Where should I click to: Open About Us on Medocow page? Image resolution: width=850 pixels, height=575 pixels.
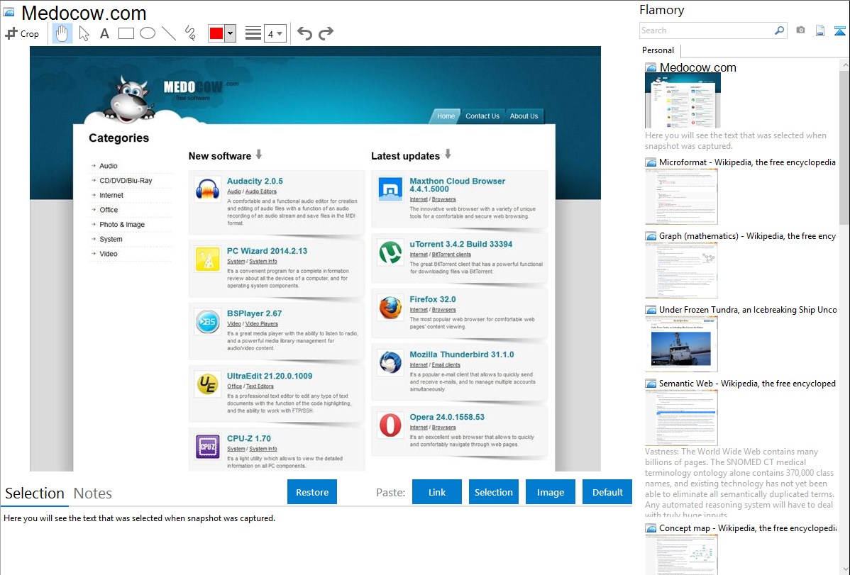524,116
